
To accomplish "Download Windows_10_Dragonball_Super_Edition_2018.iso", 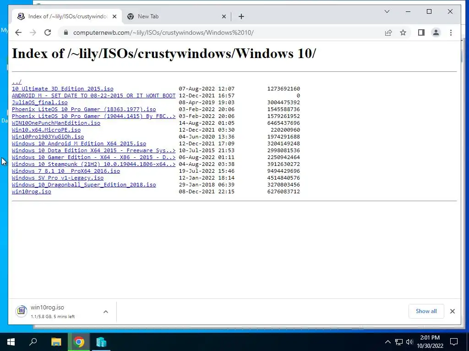I will tap(84, 185).
